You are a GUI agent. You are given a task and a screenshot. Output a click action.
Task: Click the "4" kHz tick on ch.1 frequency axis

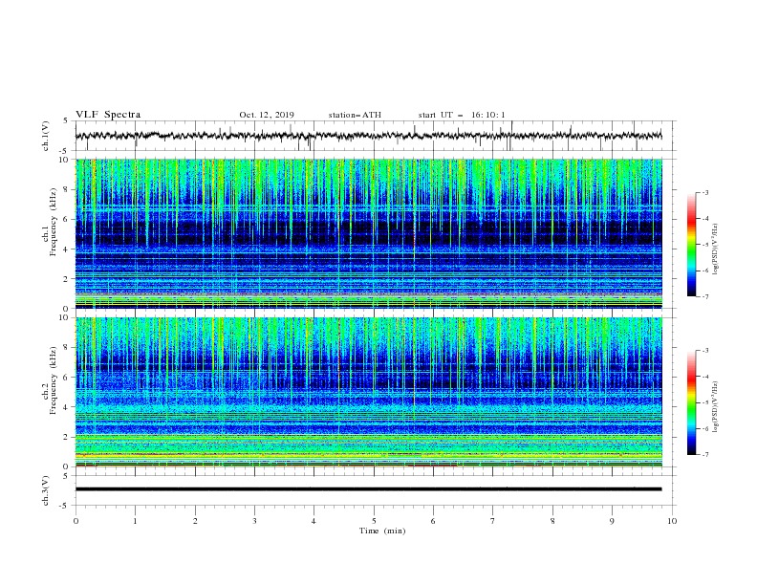(x=67, y=249)
